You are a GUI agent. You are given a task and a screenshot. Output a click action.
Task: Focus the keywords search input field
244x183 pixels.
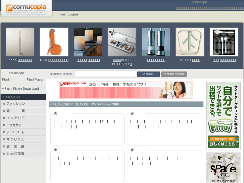tap(105, 74)
